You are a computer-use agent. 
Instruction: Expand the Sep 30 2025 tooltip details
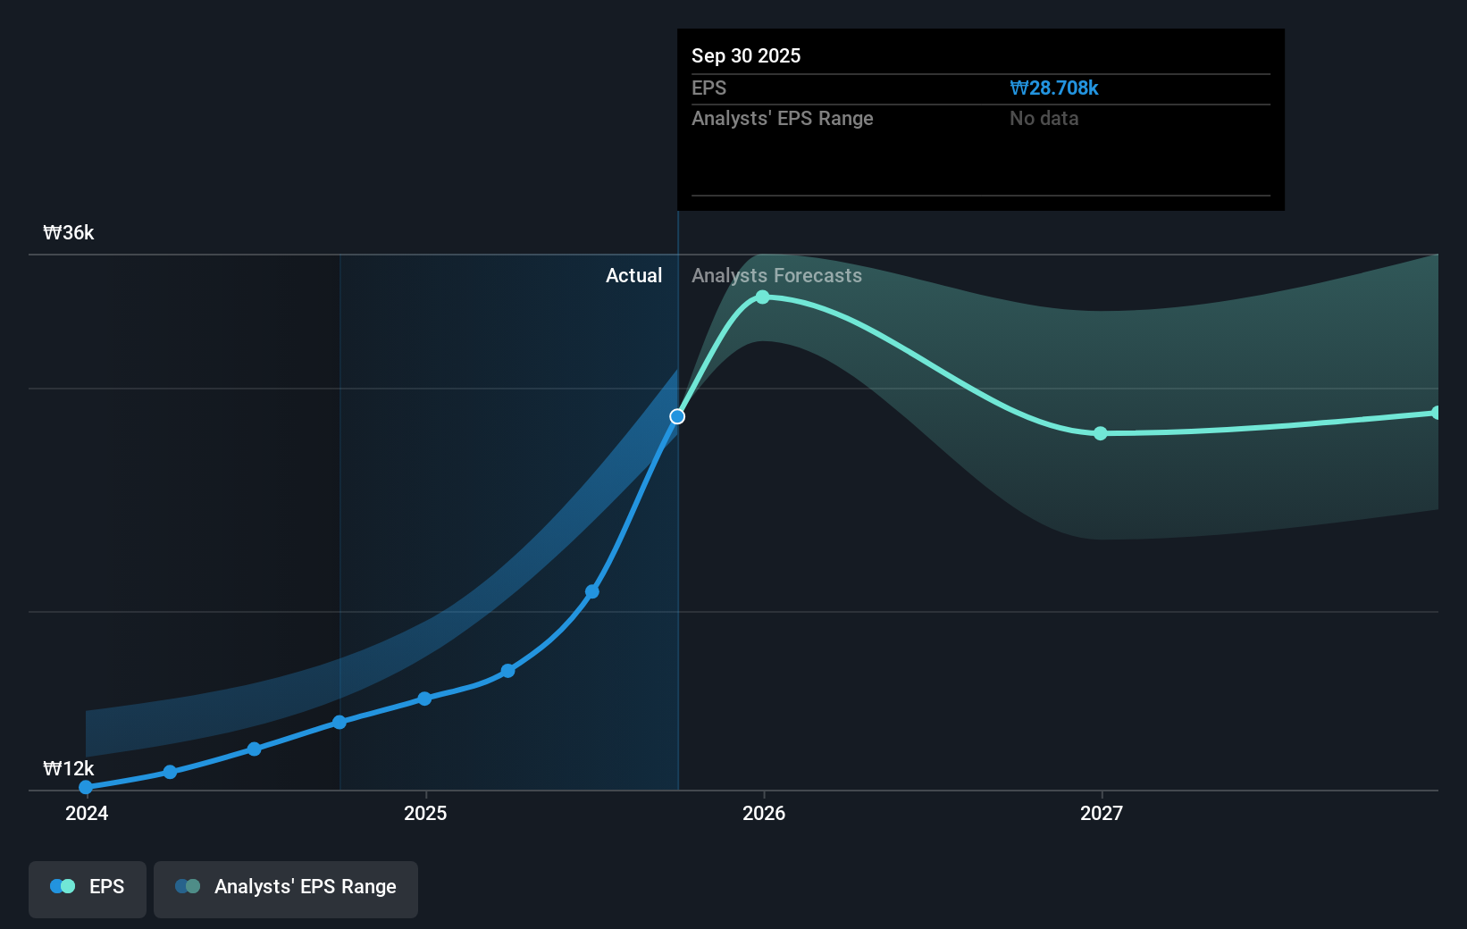pyautogui.click(x=745, y=55)
